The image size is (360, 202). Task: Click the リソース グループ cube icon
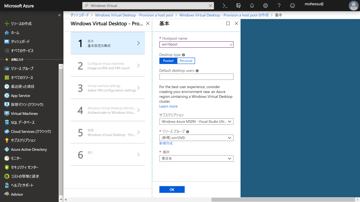[7, 69]
